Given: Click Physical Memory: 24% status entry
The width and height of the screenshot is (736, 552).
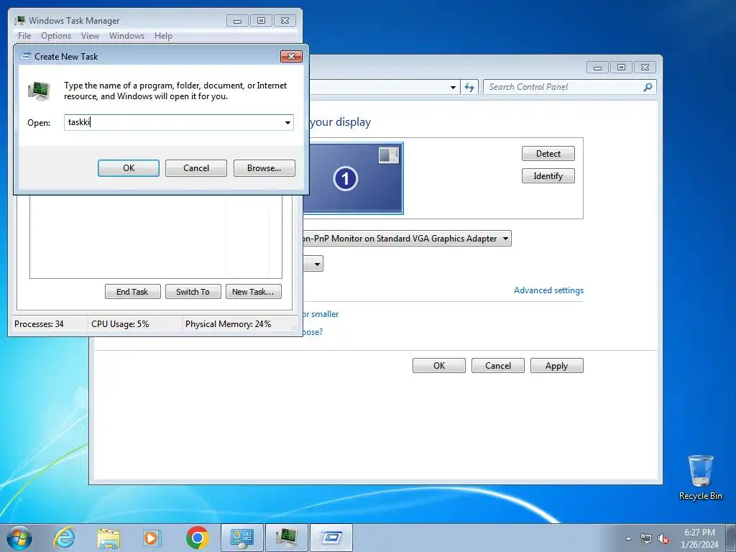Looking at the screenshot, I should point(228,324).
